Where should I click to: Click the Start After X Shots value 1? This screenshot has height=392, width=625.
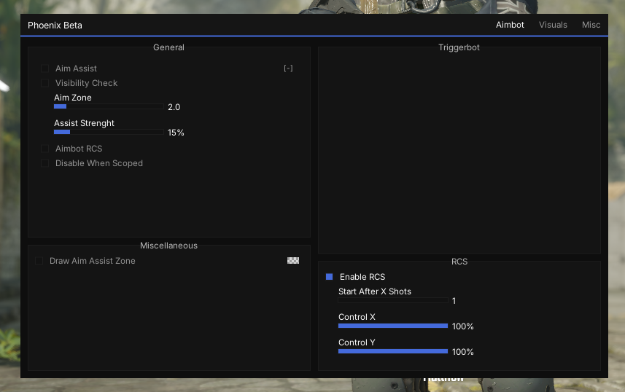[x=454, y=301]
